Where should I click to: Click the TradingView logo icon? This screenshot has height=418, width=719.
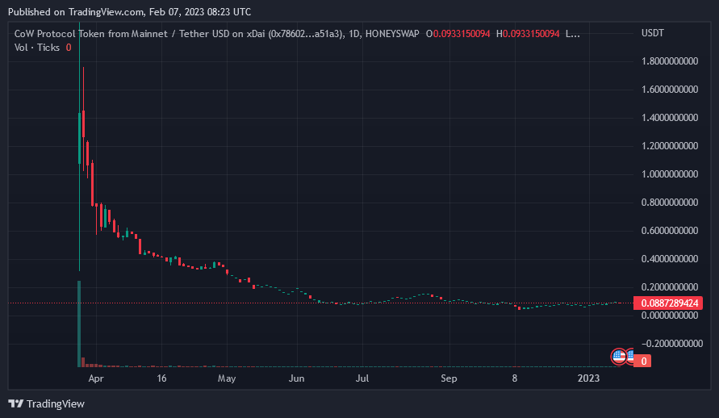(15, 403)
